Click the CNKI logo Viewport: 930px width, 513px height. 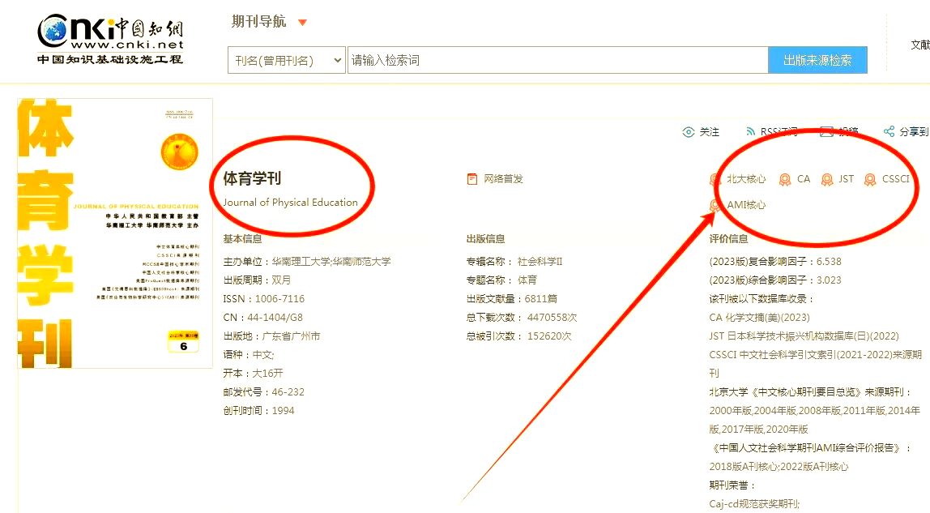(x=110, y=39)
